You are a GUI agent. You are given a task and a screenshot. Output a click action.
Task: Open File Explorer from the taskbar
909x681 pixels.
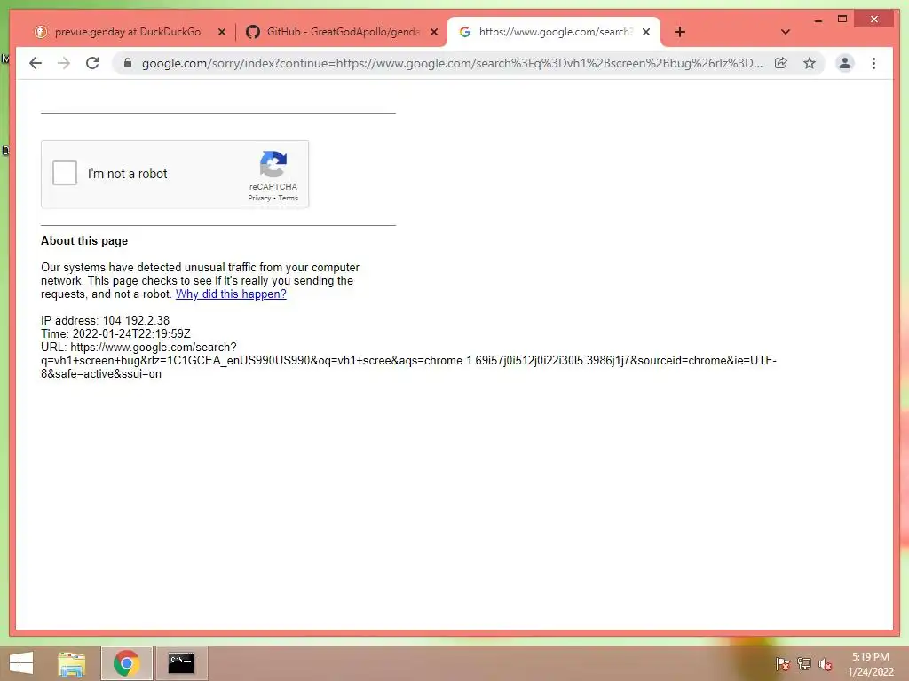[72, 663]
